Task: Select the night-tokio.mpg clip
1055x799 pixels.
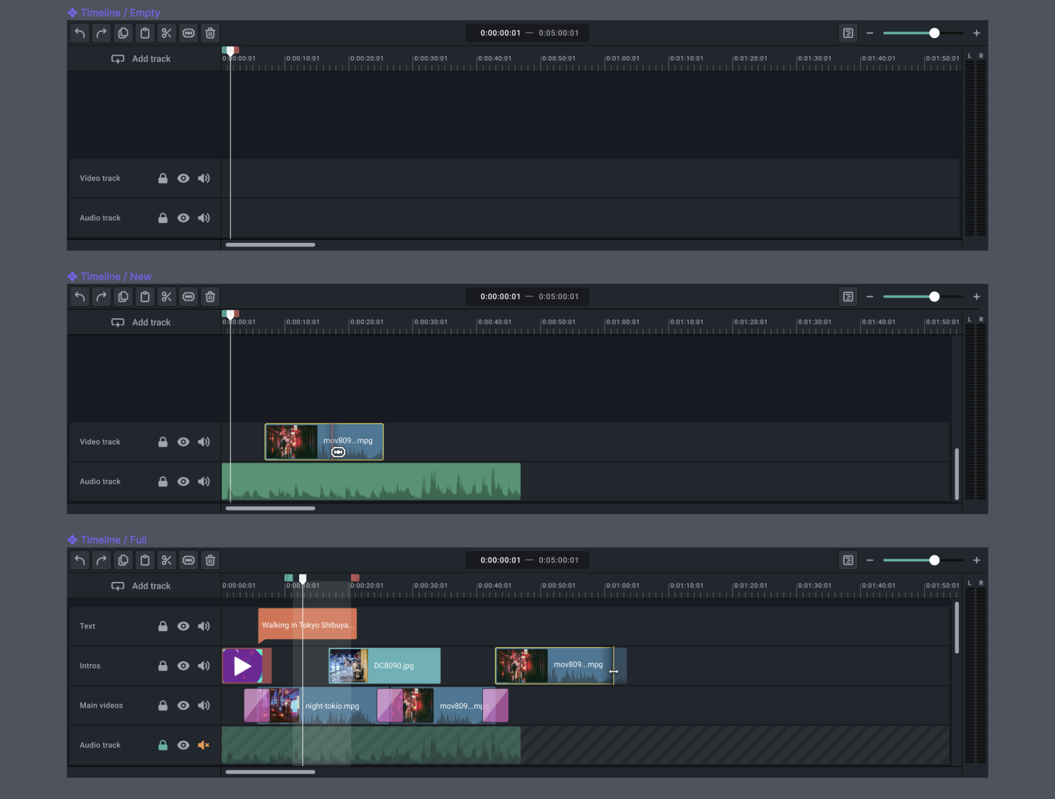Action: (323, 706)
